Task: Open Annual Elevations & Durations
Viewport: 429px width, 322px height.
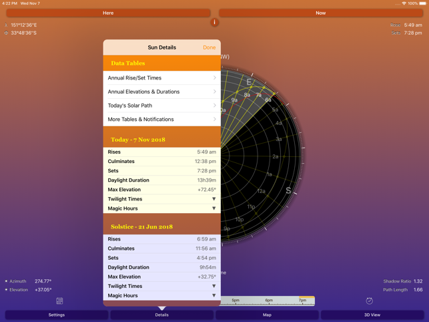Action: tap(161, 92)
